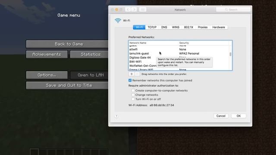Toggle Remember networks this computer has joined
Image resolution: width=276 pixels, height=155 pixels.
tap(130, 81)
